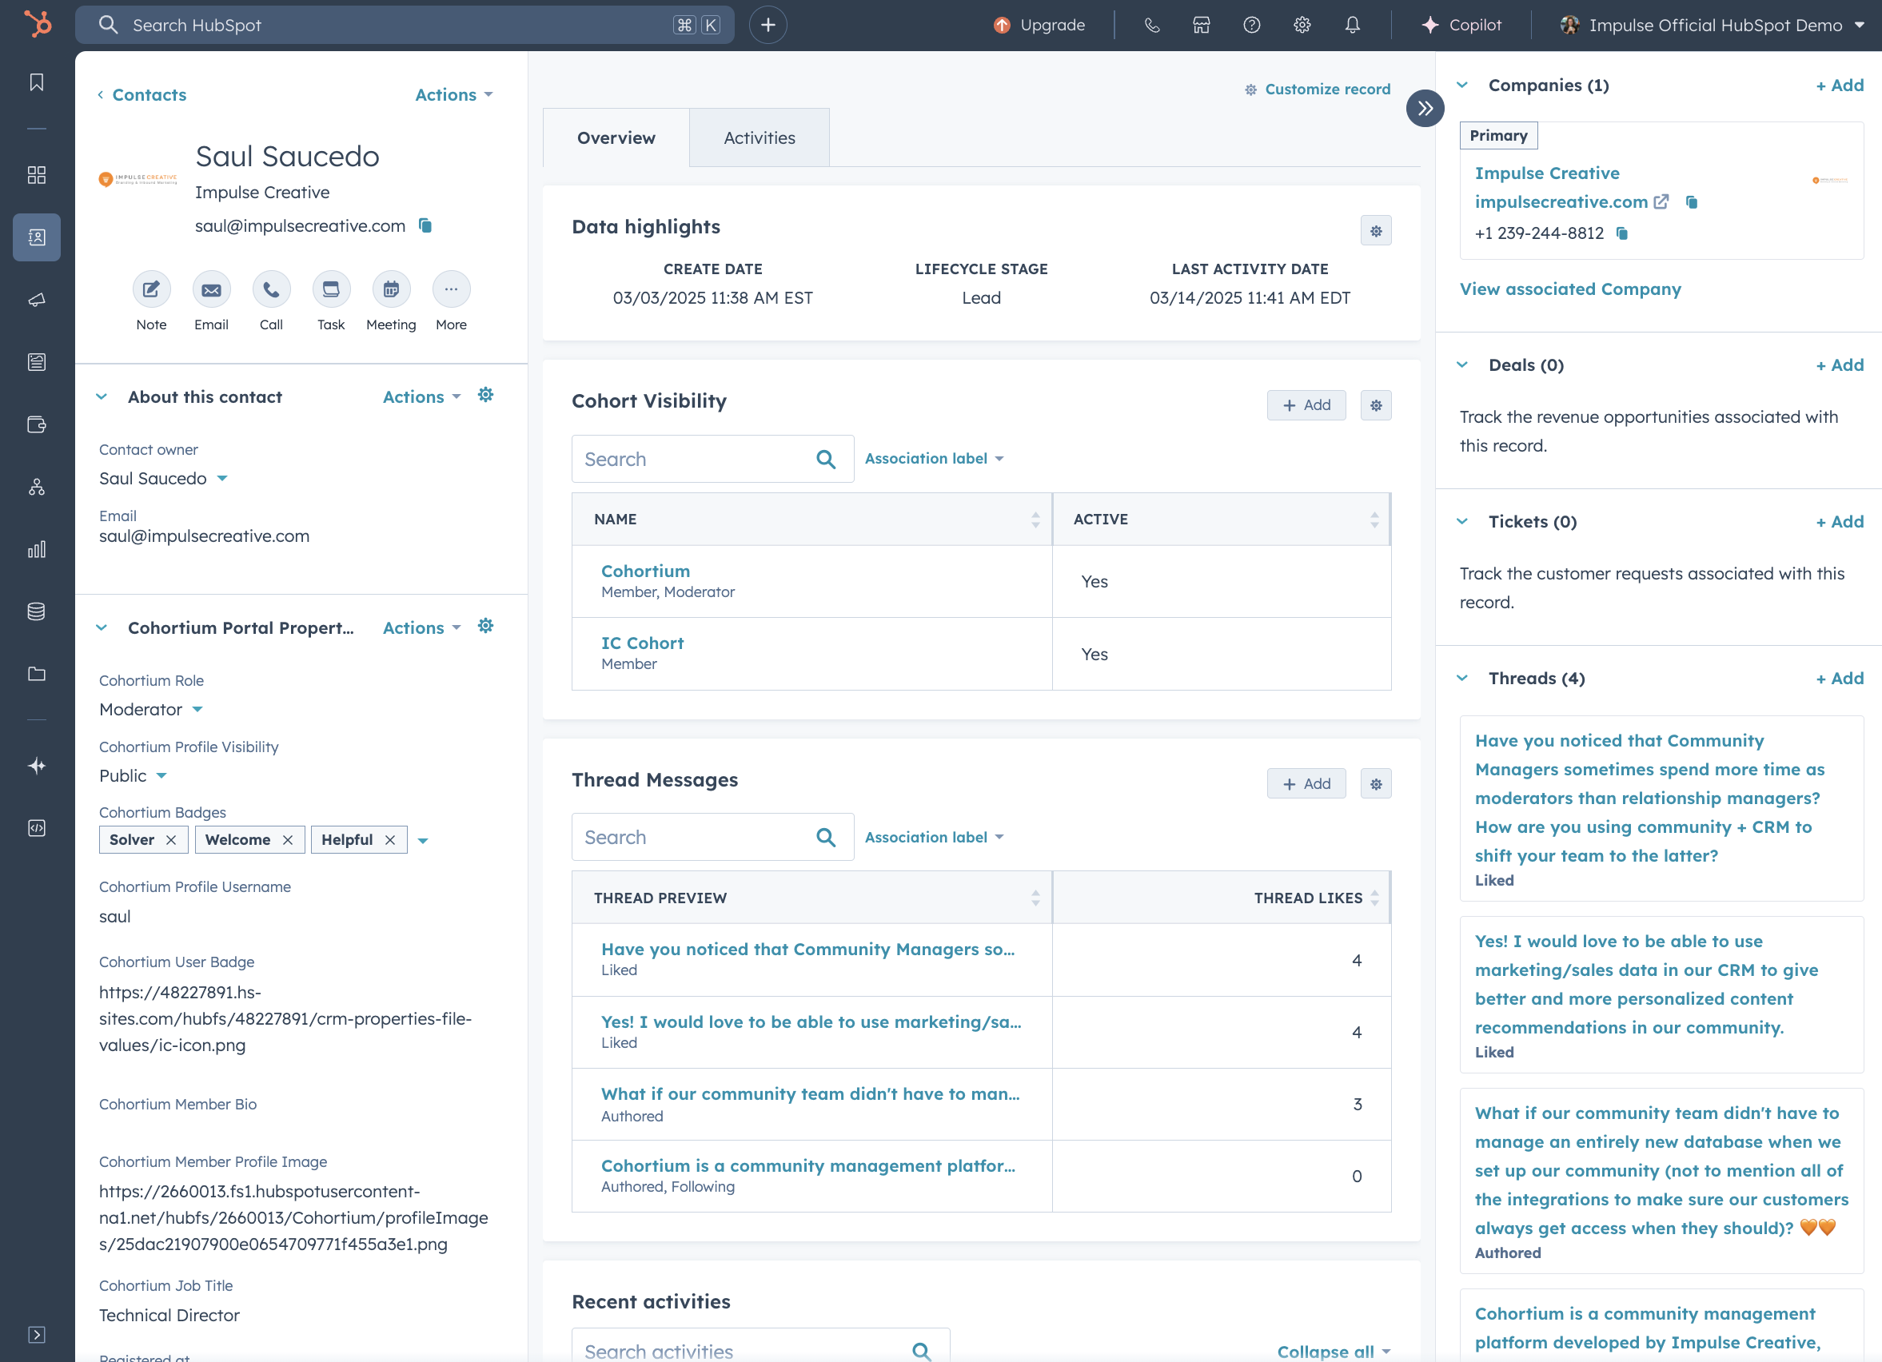Click View associated Company
The image size is (1882, 1362).
[x=1570, y=289]
